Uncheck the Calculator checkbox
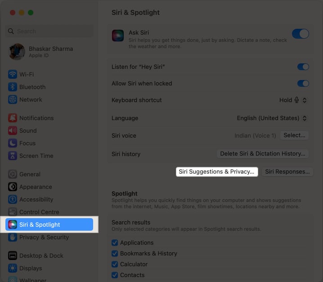Viewport: 323px width, 282px height. (115, 264)
